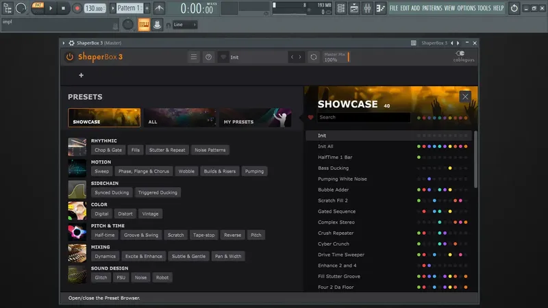Open the Mixer icon
The width and height of the screenshot is (548, 308).
click(x=367, y=8)
